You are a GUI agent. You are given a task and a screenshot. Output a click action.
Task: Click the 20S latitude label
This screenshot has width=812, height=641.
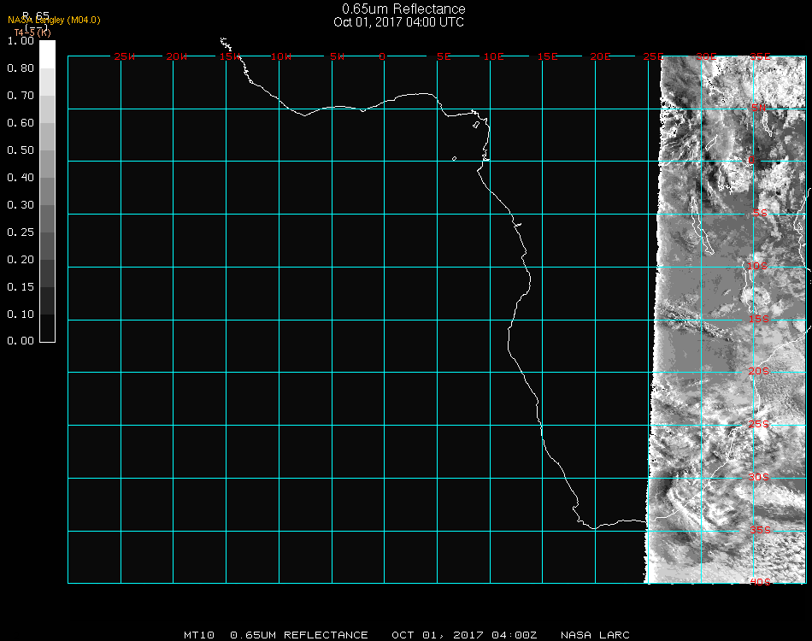click(x=758, y=371)
